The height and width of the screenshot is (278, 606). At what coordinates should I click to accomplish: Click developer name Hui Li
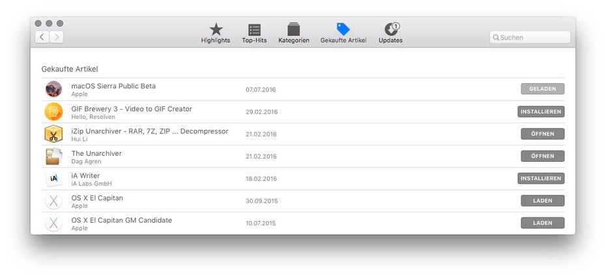(79, 140)
